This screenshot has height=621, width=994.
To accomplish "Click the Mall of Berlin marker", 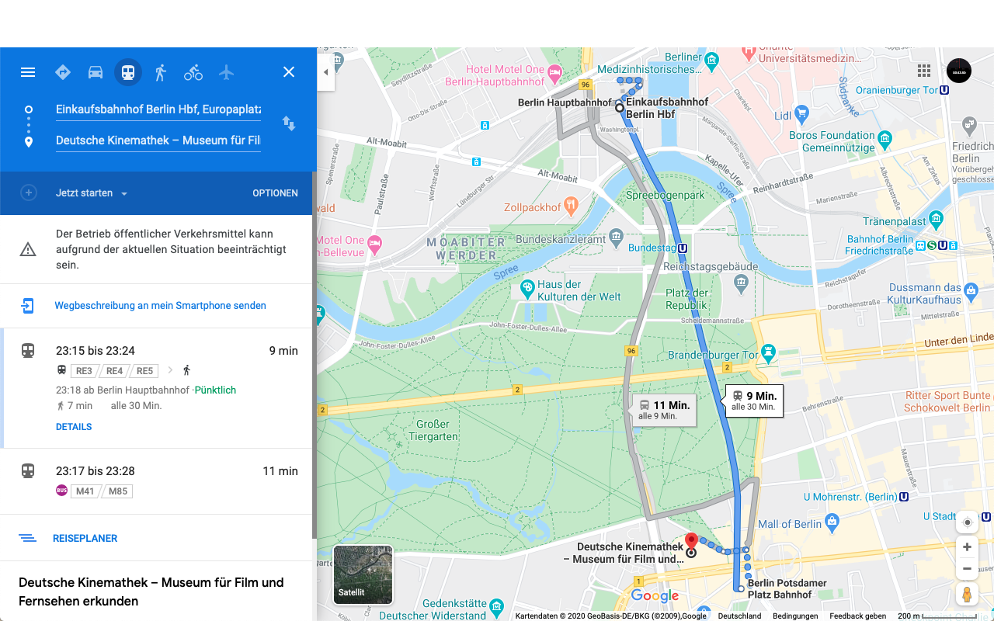I will (832, 522).
